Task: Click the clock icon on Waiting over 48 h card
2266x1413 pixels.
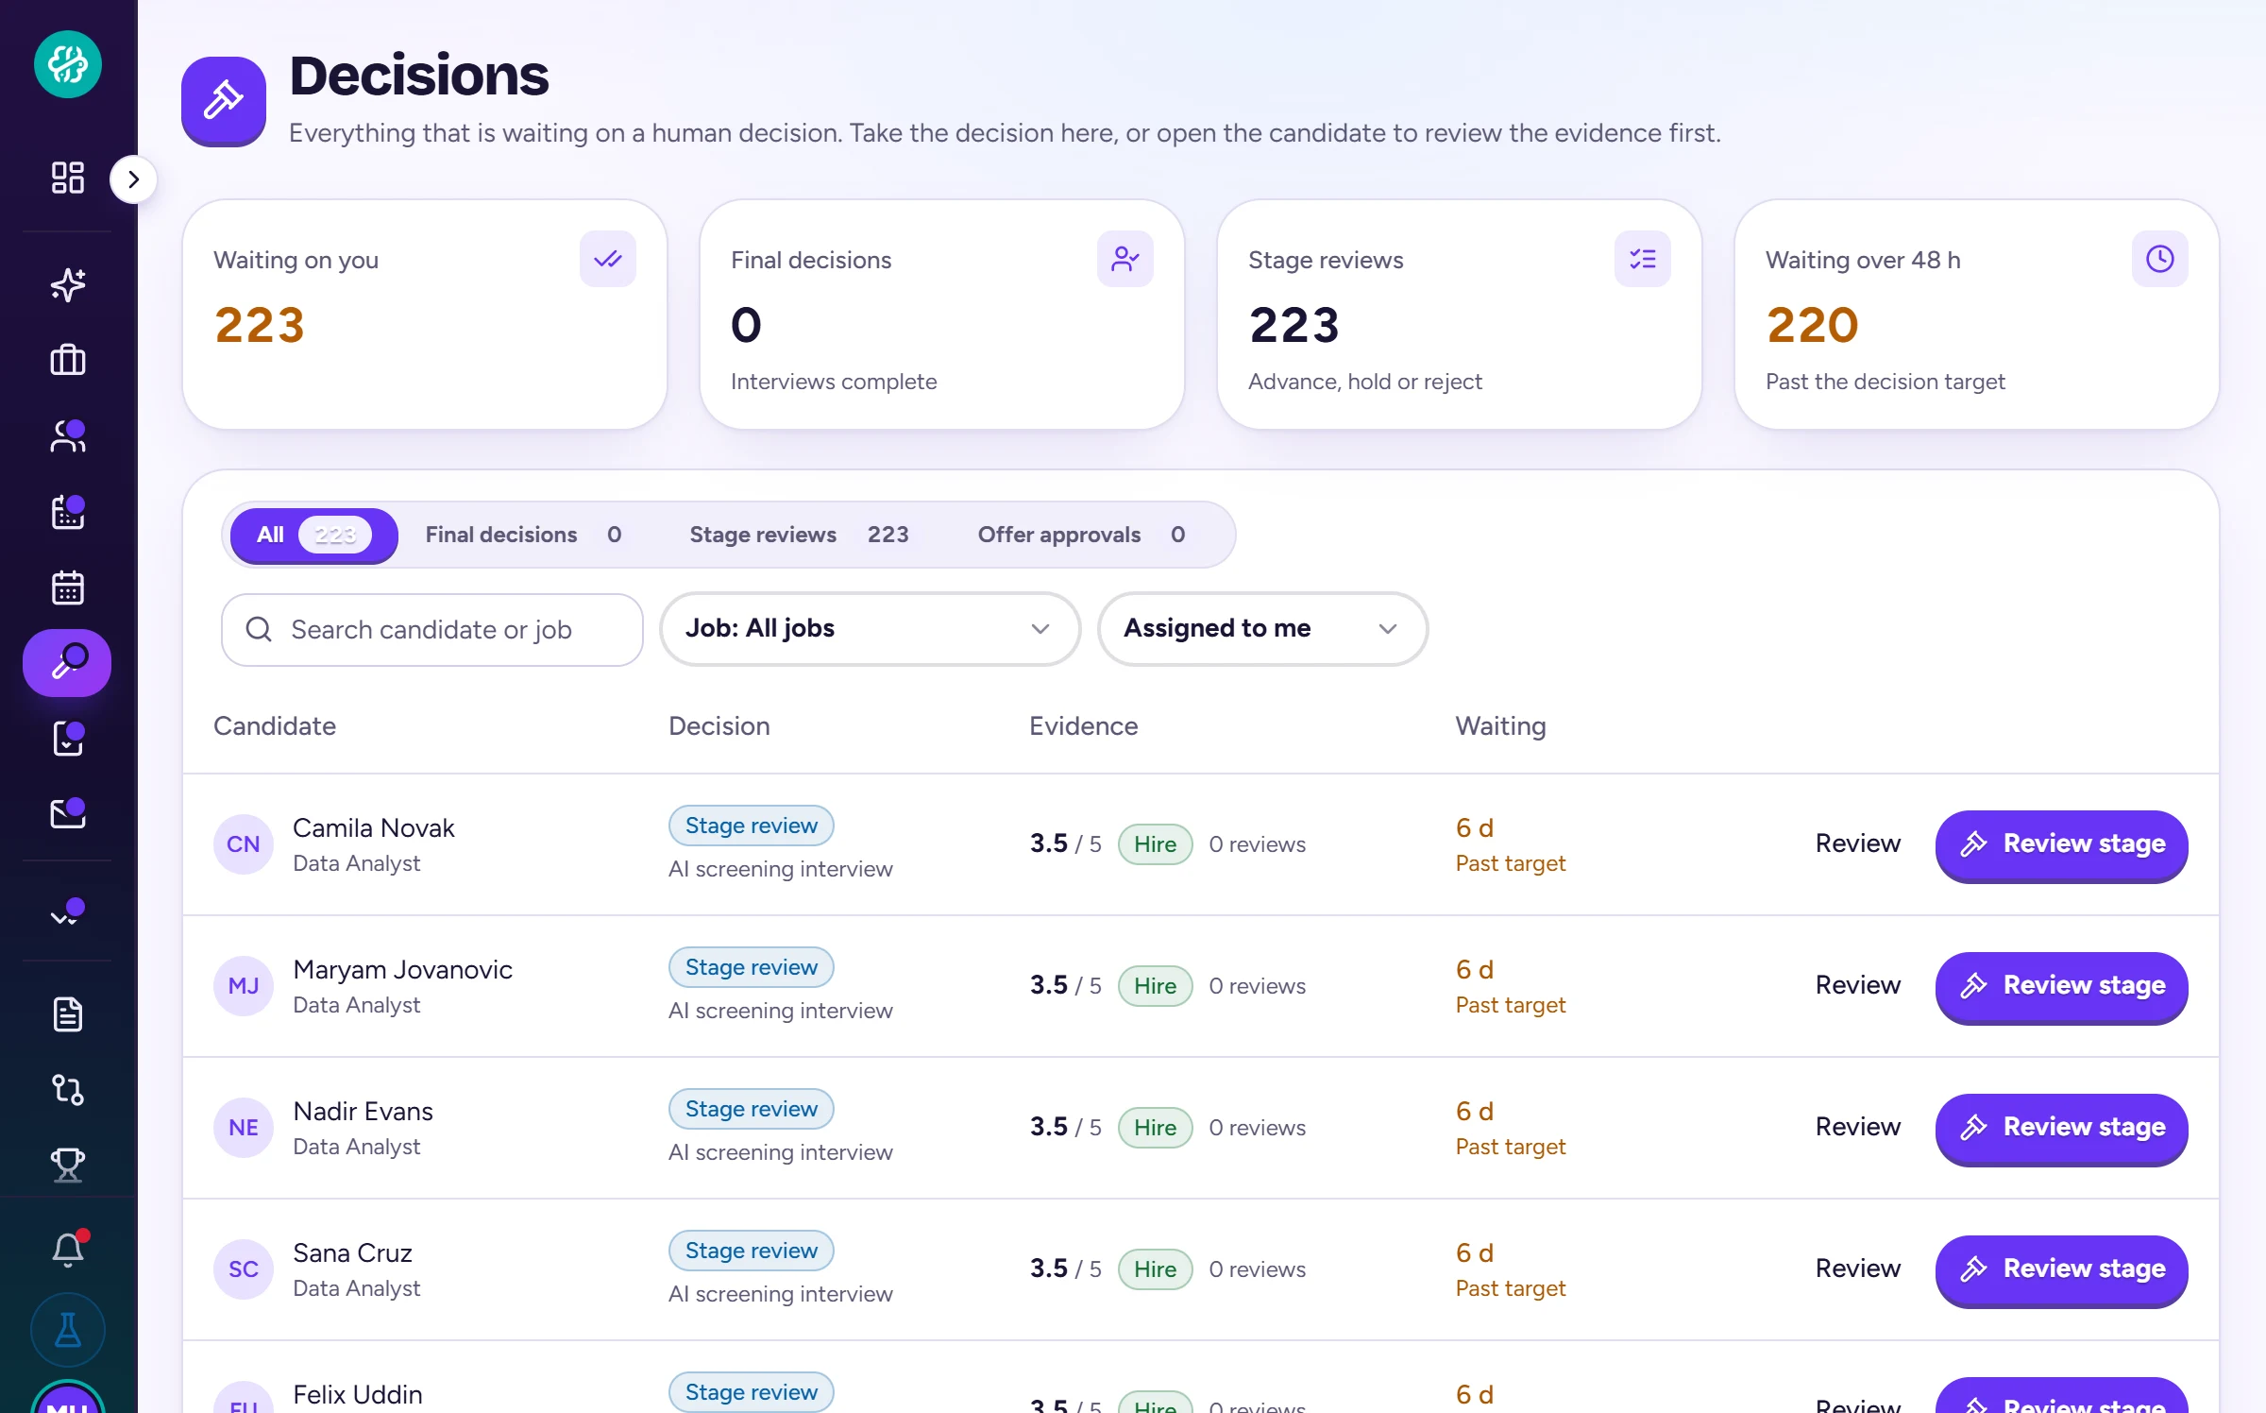Action: [x=2160, y=259]
